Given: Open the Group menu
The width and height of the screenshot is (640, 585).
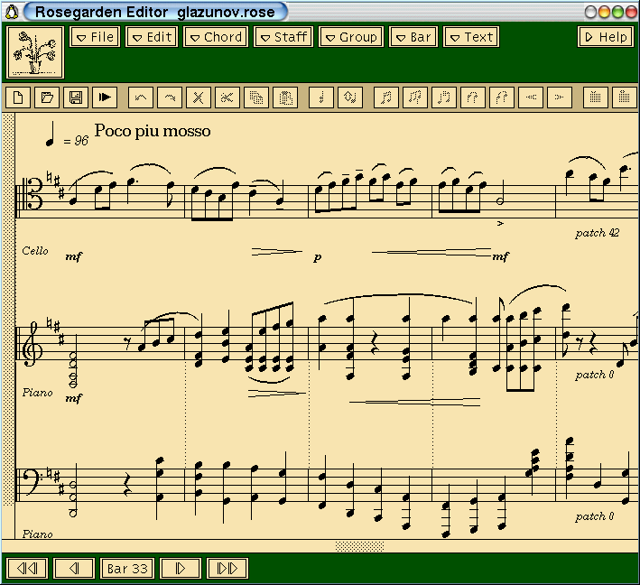Looking at the screenshot, I should (x=351, y=37).
